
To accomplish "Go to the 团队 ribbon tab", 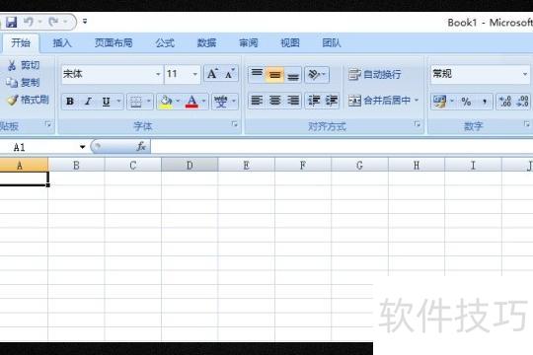I will tap(332, 42).
